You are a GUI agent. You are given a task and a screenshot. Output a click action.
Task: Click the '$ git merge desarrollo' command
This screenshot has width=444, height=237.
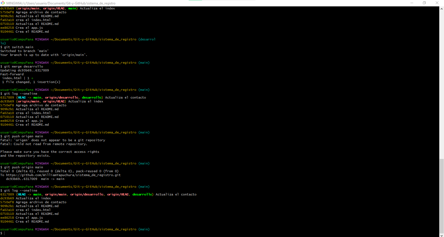coord(22,66)
